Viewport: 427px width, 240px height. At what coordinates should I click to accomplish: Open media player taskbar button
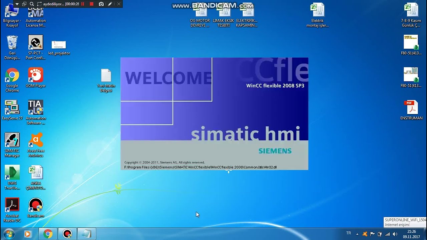pyautogui.click(x=27, y=234)
